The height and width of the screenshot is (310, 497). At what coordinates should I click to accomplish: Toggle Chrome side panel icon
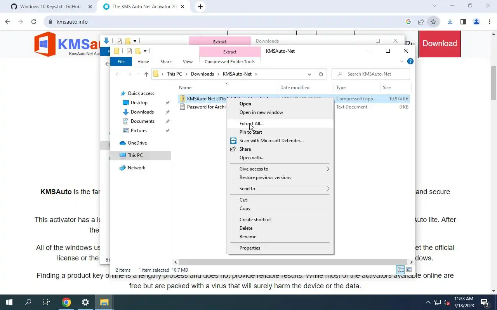(x=463, y=22)
